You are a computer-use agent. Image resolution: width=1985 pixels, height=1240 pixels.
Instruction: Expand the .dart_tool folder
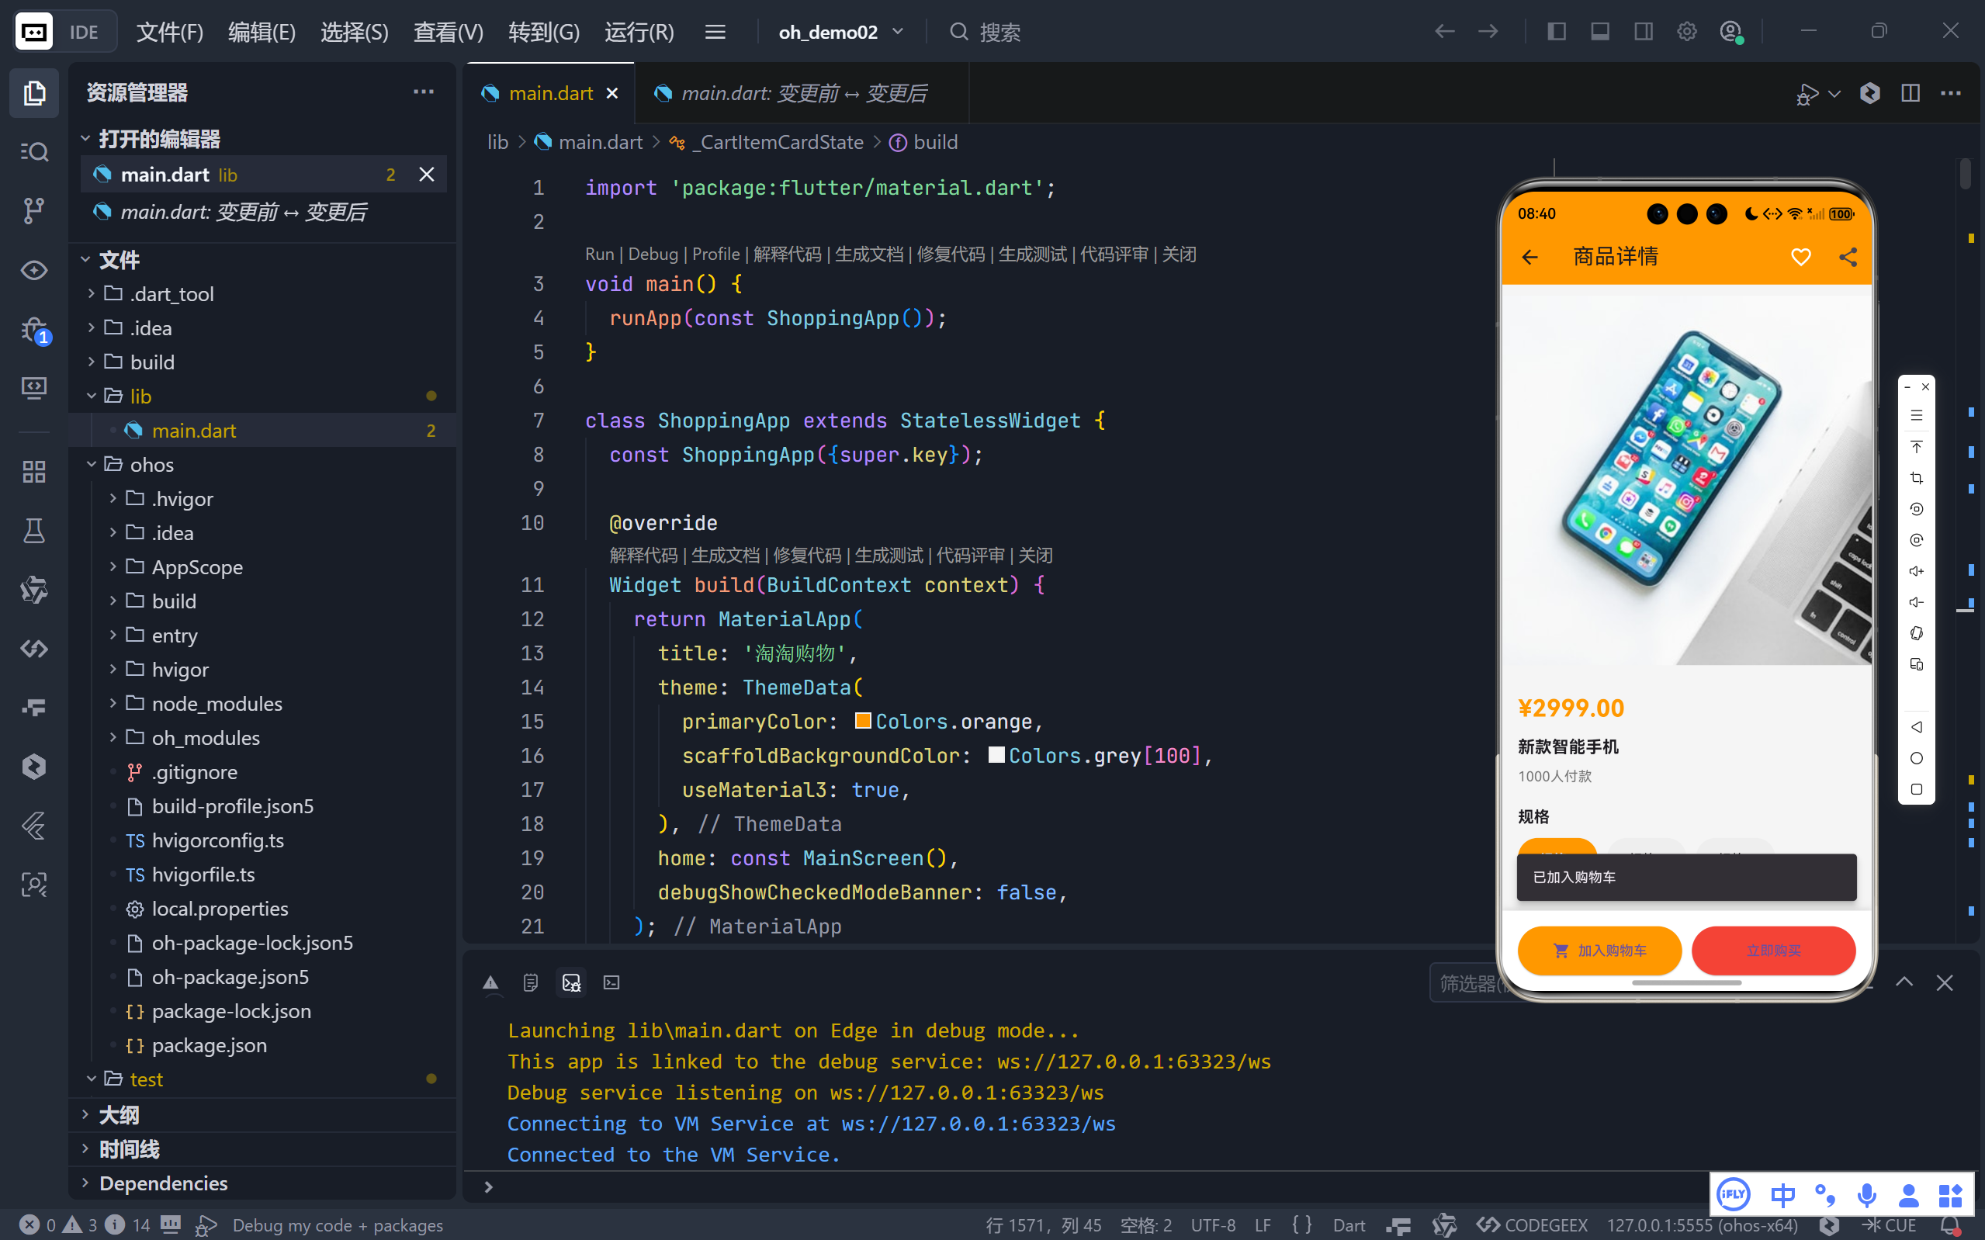tap(171, 293)
